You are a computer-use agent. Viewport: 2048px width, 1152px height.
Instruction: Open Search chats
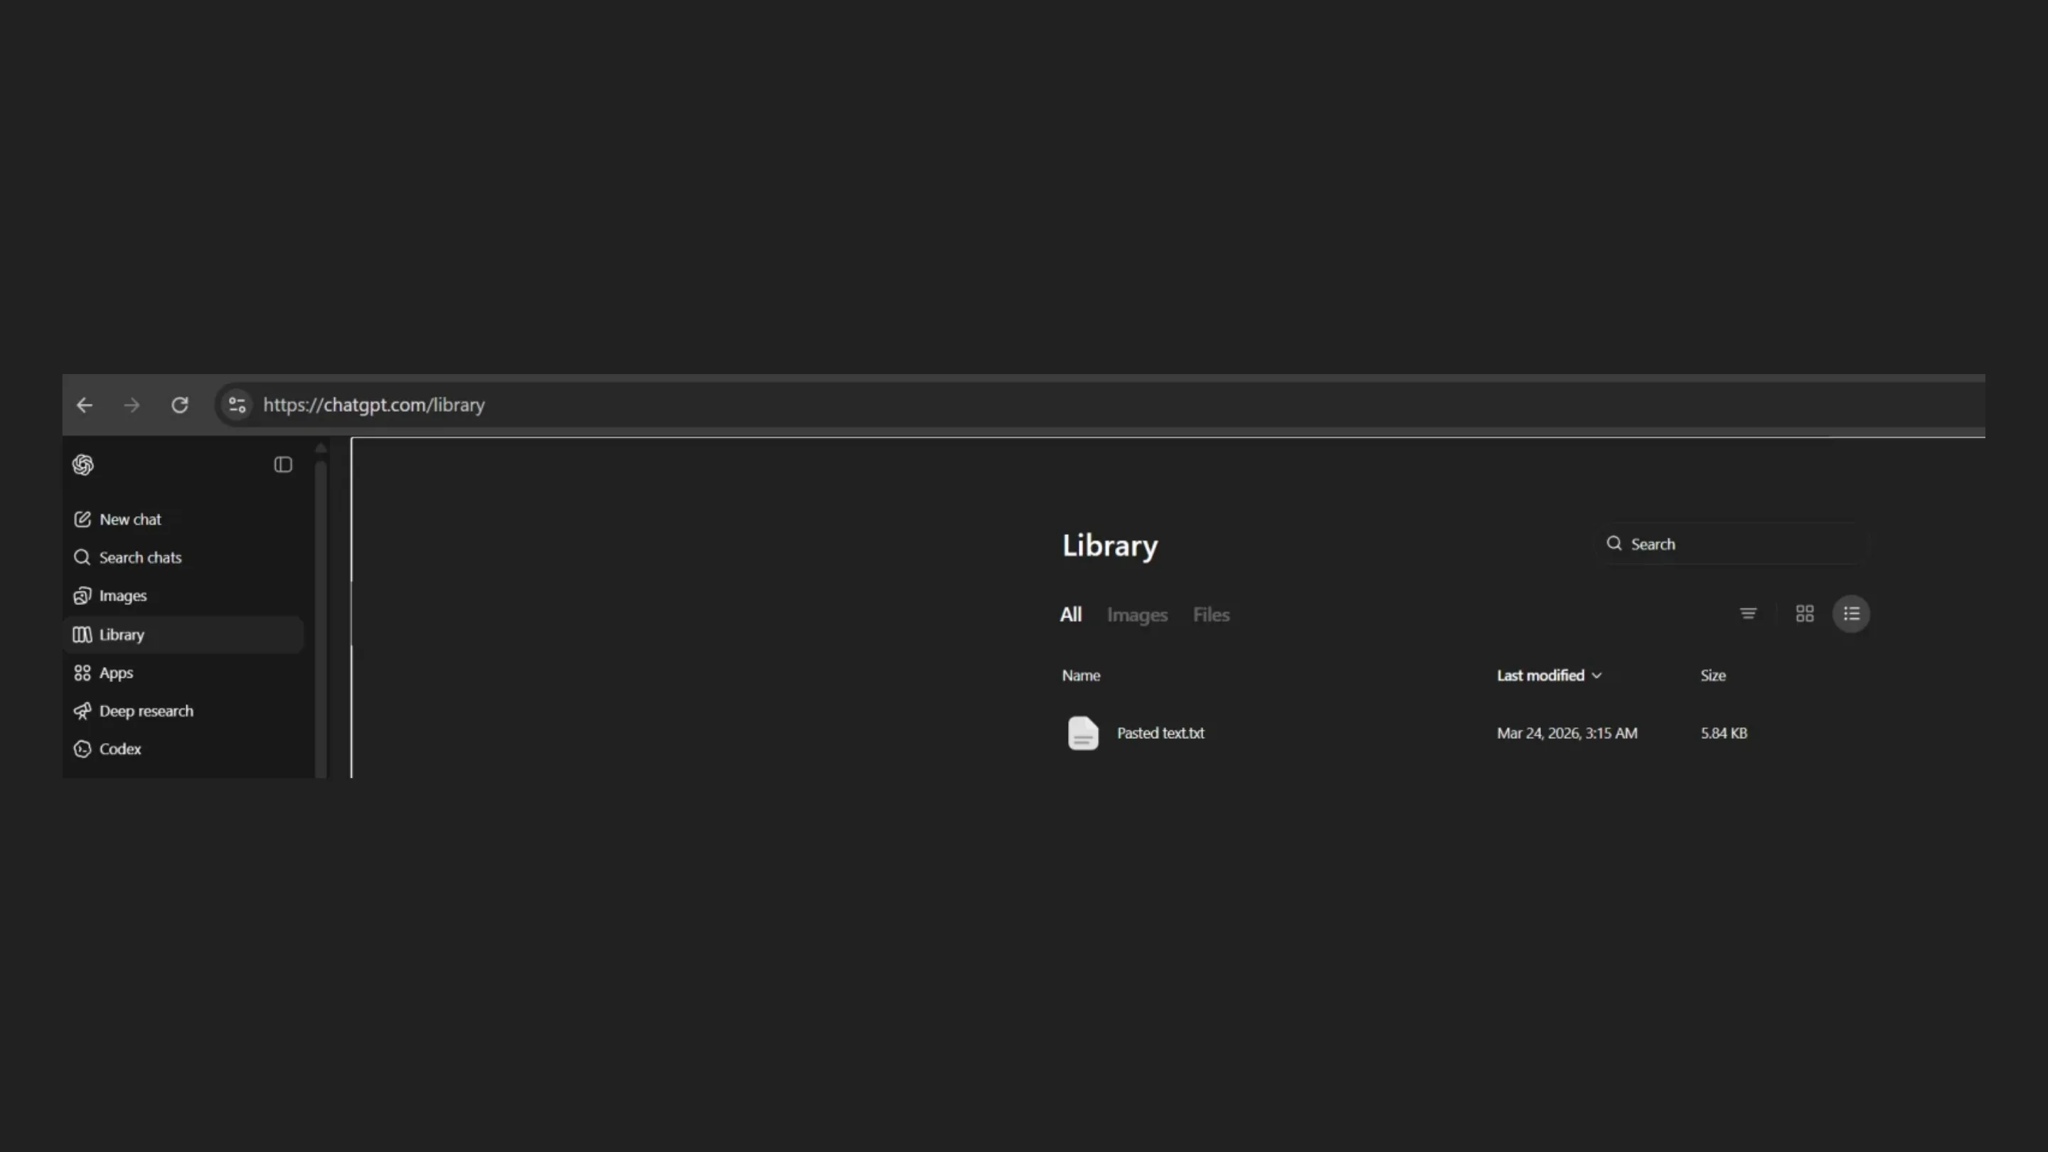click(x=140, y=558)
